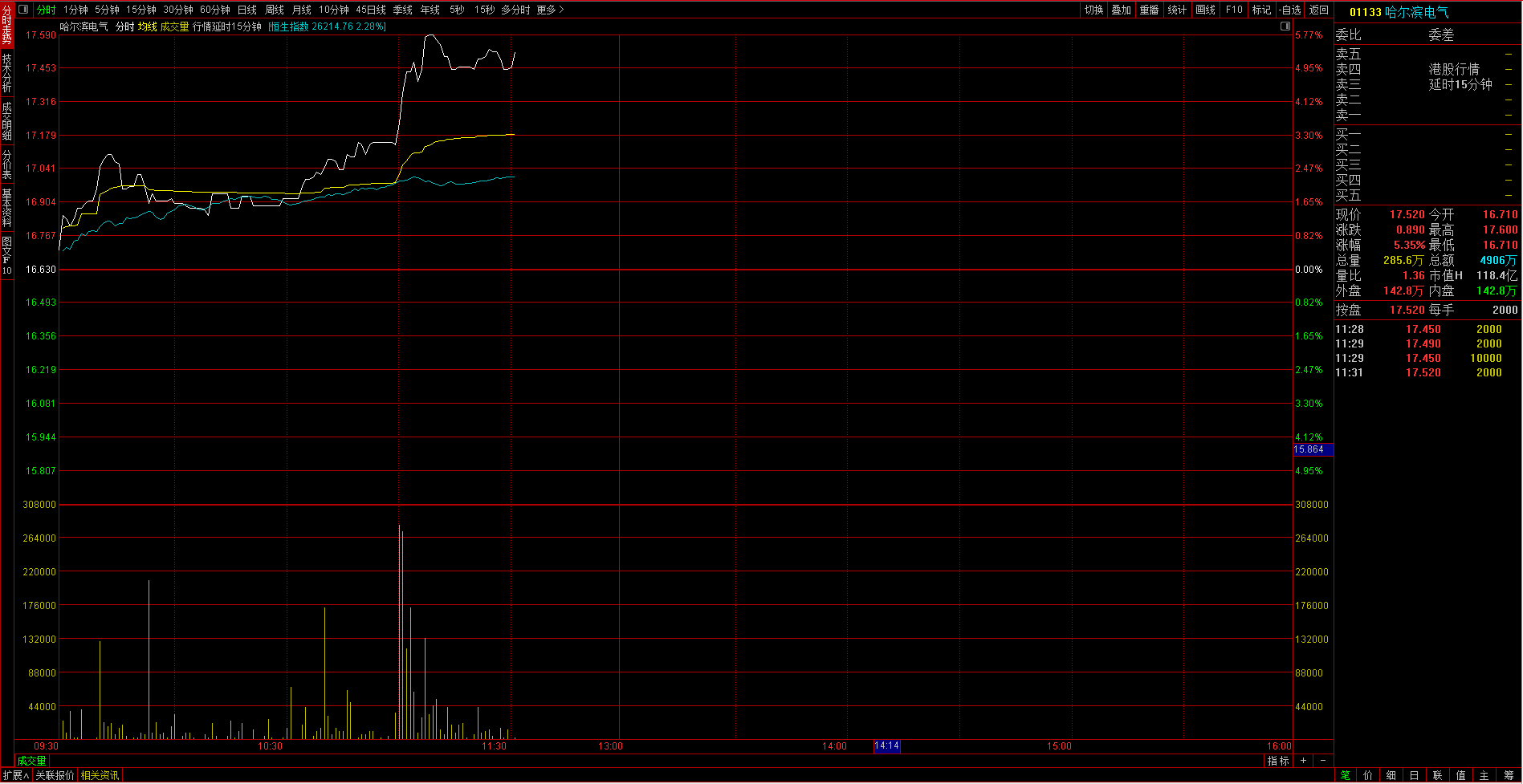
Task: Select the 联 bottom-right tab
Action: [x=1438, y=775]
